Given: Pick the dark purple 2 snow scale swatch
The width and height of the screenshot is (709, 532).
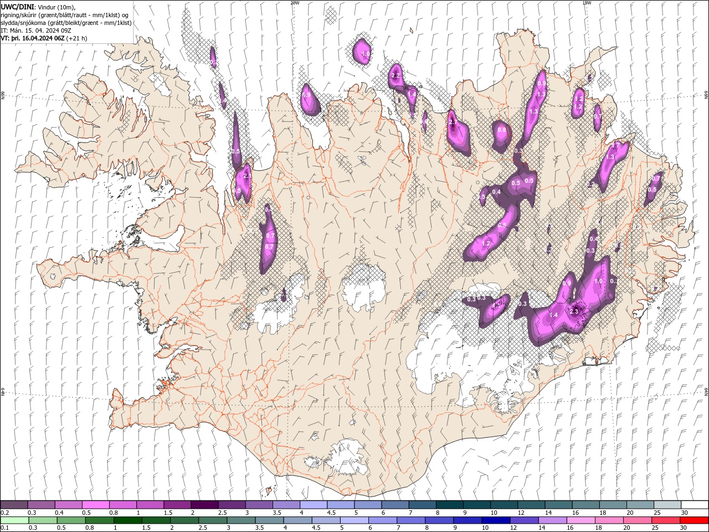Looking at the screenshot, I should click(x=204, y=505).
